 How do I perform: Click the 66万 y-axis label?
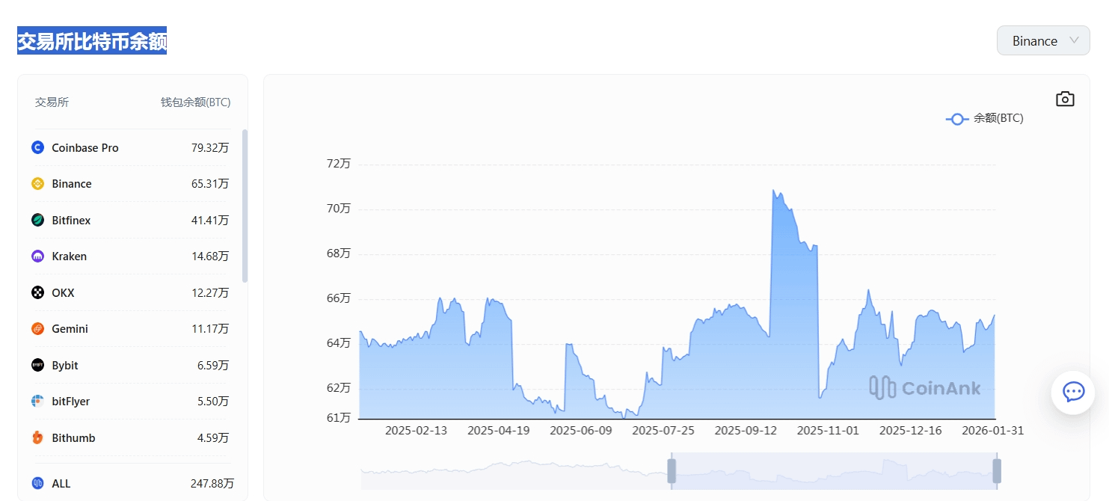(x=339, y=298)
